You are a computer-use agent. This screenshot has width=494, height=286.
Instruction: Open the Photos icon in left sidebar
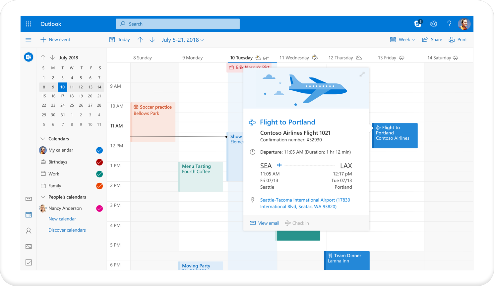[29, 246]
